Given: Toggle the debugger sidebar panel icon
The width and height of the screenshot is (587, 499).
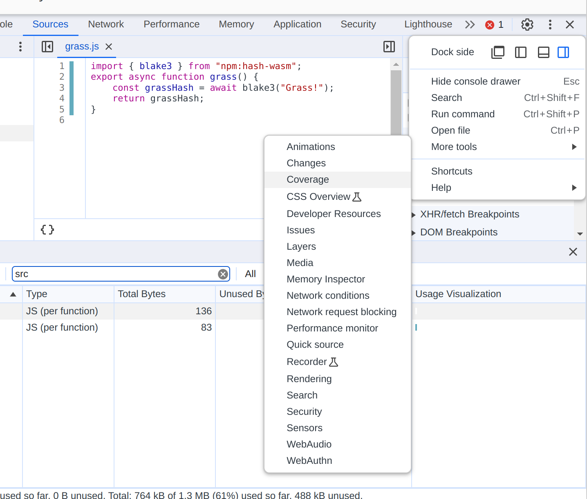Looking at the screenshot, I should point(389,47).
